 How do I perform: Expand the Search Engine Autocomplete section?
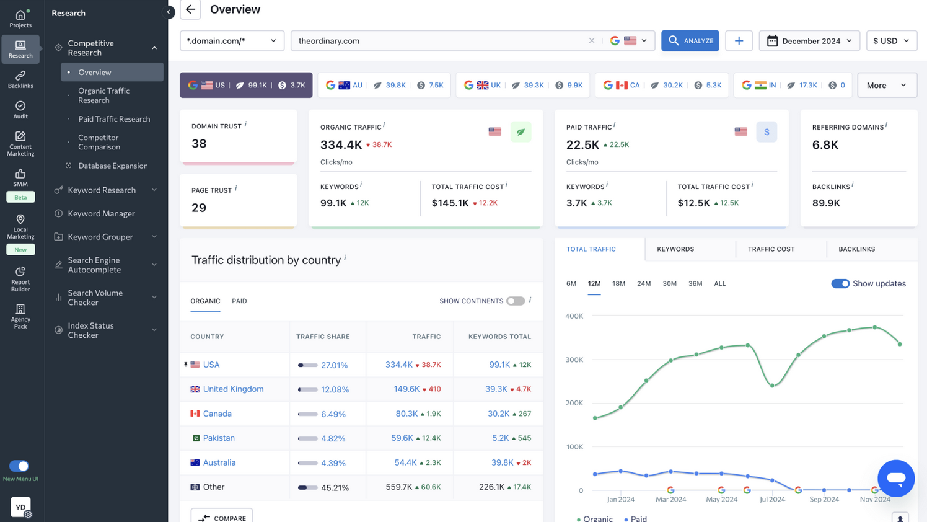click(154, 265)
